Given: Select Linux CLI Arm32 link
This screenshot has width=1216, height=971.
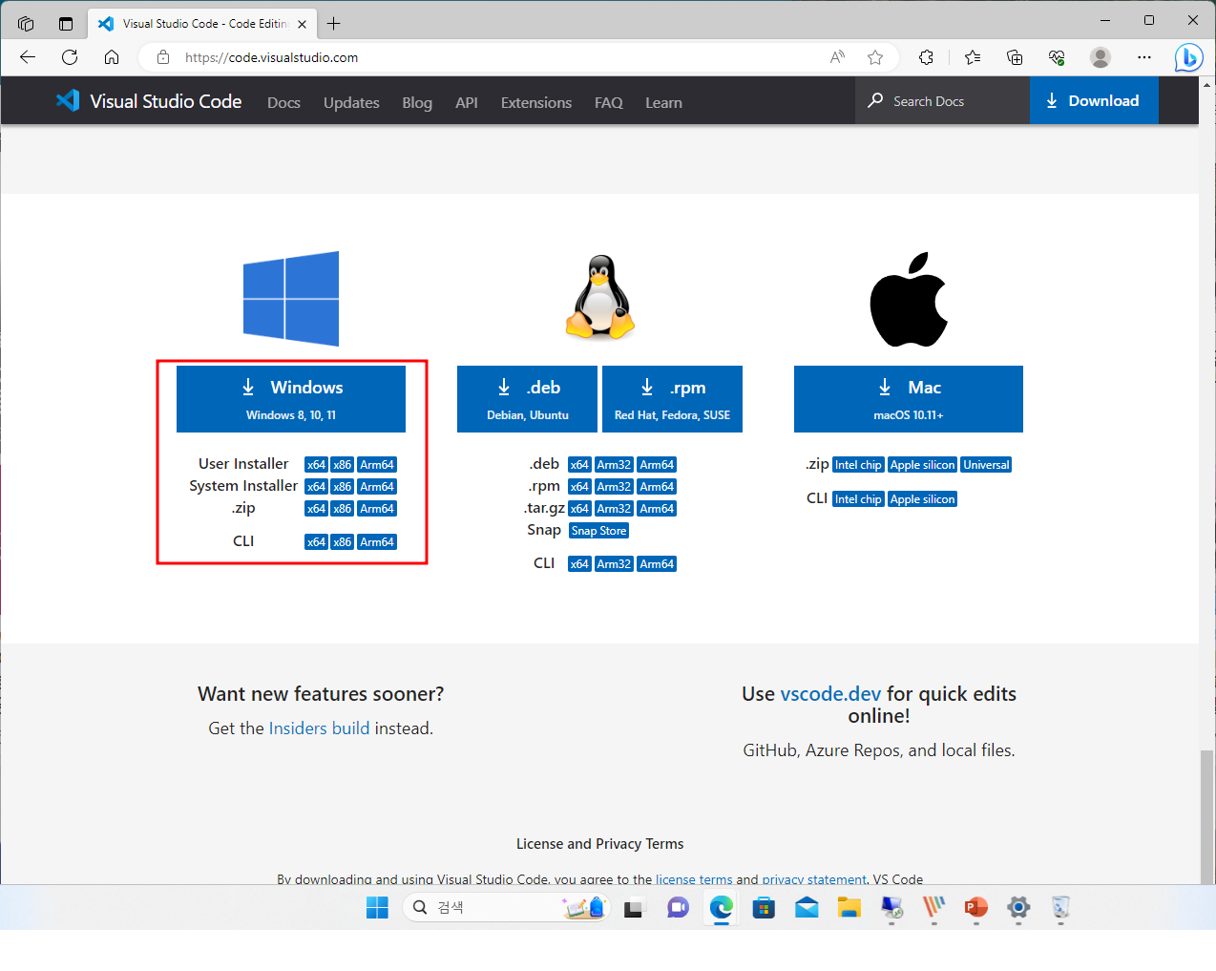Looking at the screenshot, I should click(x=614, y=564).
